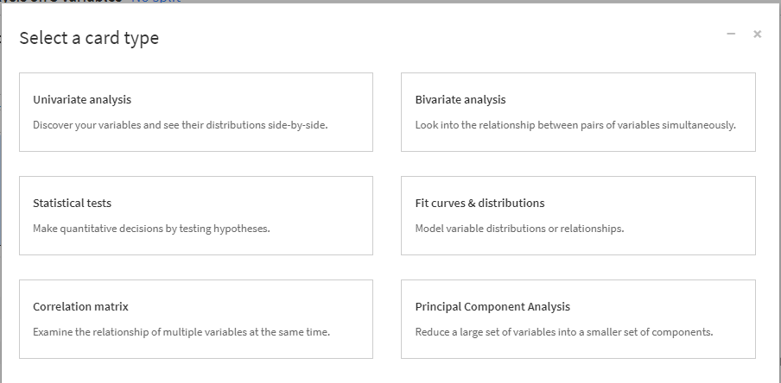Click the Statistical tests title text
The image size is (781, 383).
pyautogui.click(x=72, y=204)
